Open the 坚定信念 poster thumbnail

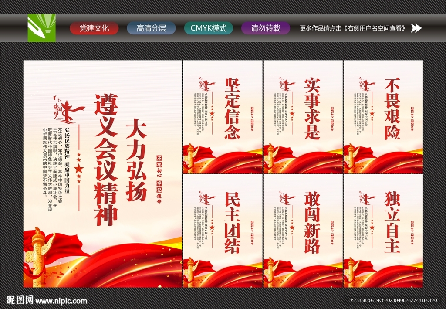coord(223,117)
